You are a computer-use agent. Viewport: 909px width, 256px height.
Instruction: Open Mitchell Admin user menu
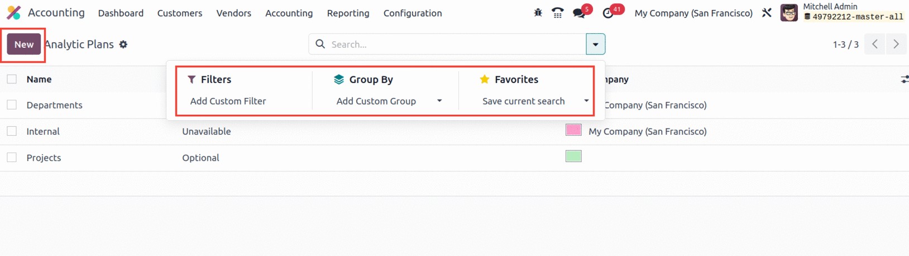(x=842, y=12)
